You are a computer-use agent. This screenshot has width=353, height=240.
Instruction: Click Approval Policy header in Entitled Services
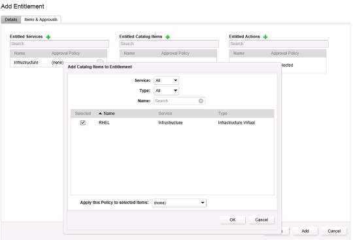point(66,54)
